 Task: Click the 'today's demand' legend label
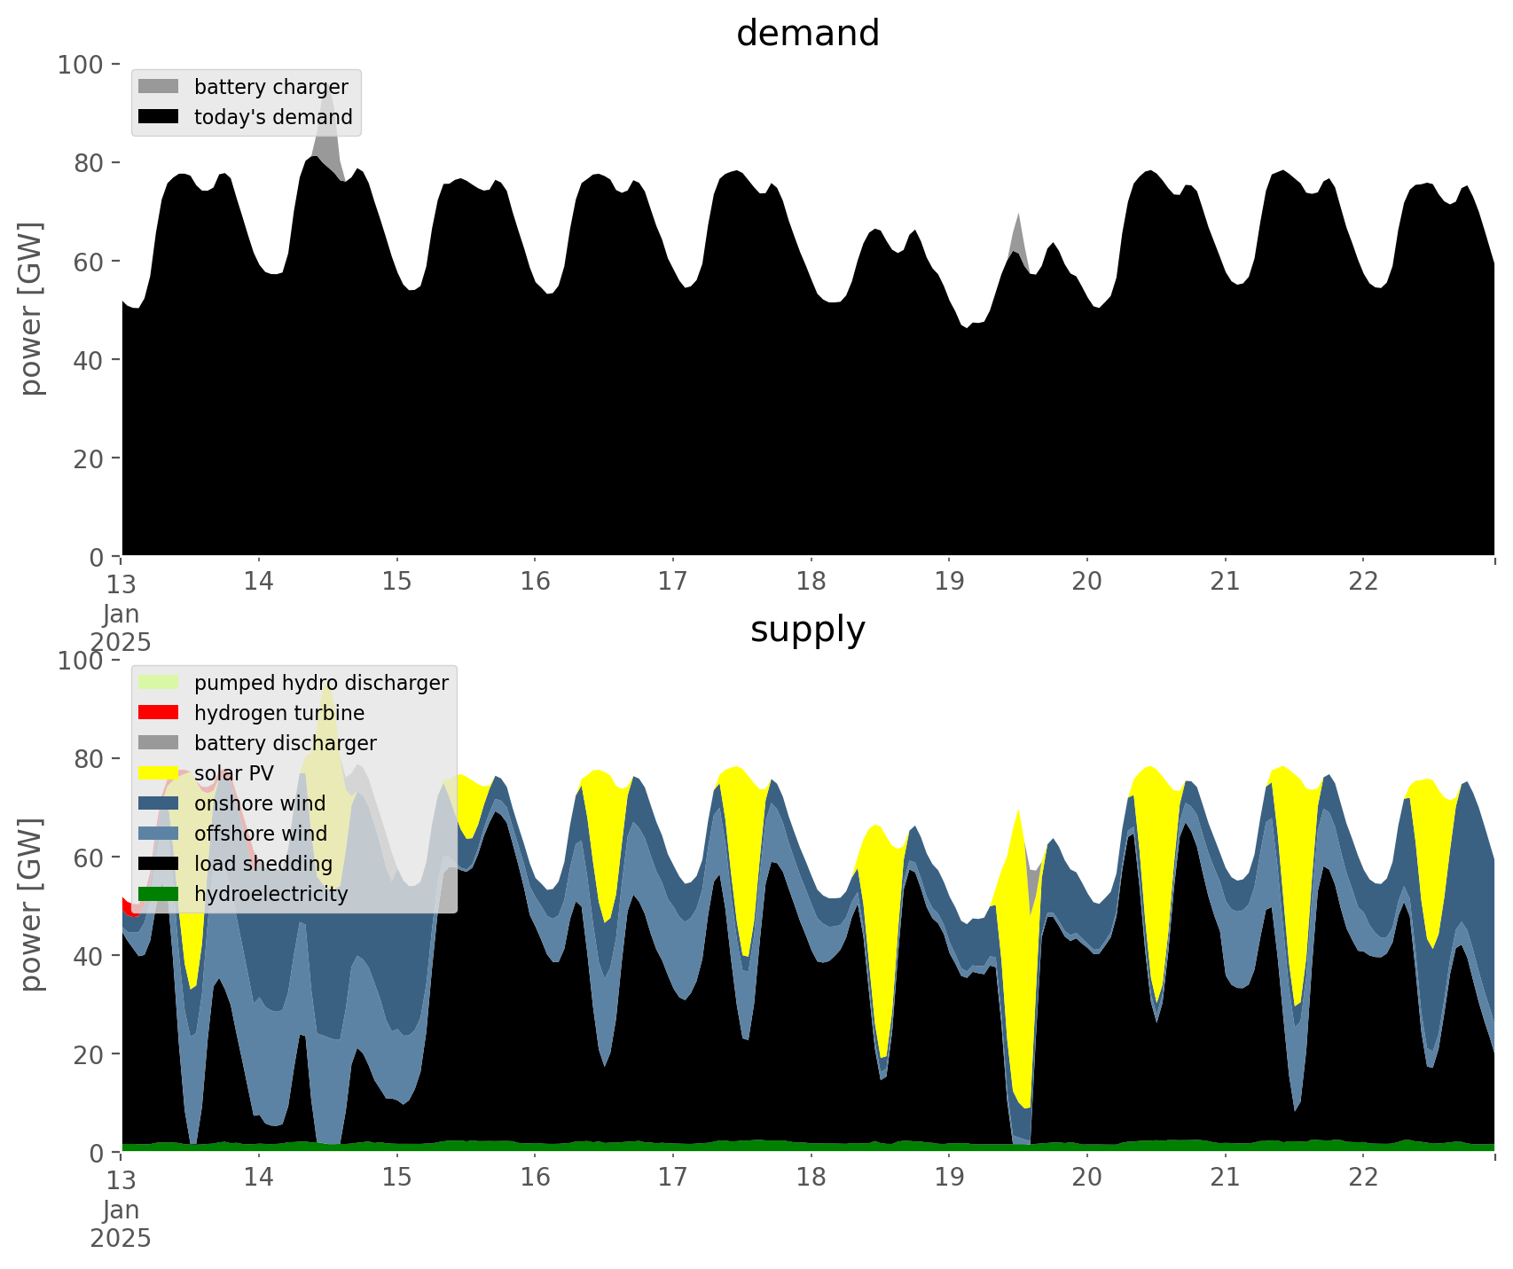pyautogui.click(x=273, y=117)
